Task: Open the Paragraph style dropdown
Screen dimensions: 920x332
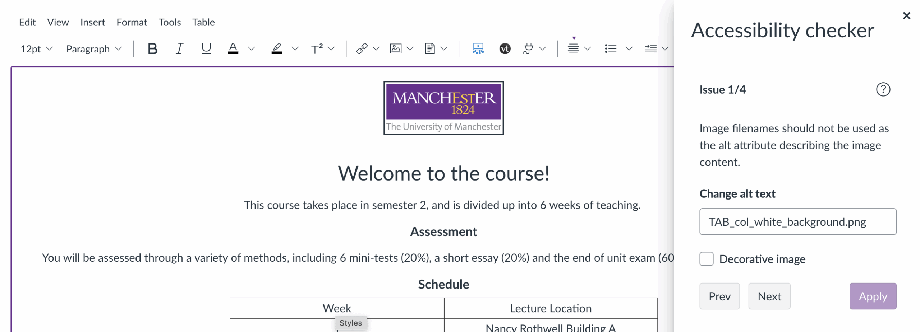Action: (93, 49)
